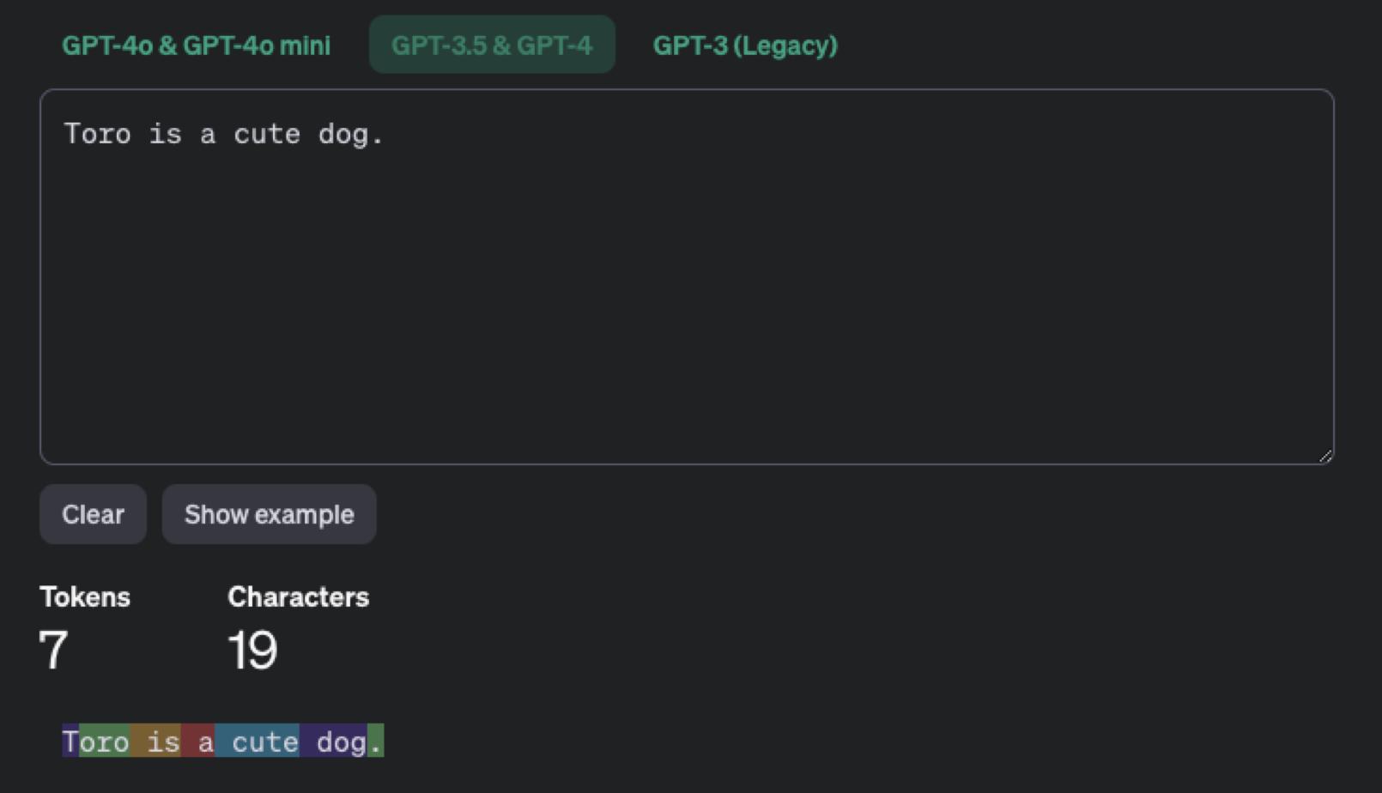Click the textarea resize handle in the corner

[1325, 456]
